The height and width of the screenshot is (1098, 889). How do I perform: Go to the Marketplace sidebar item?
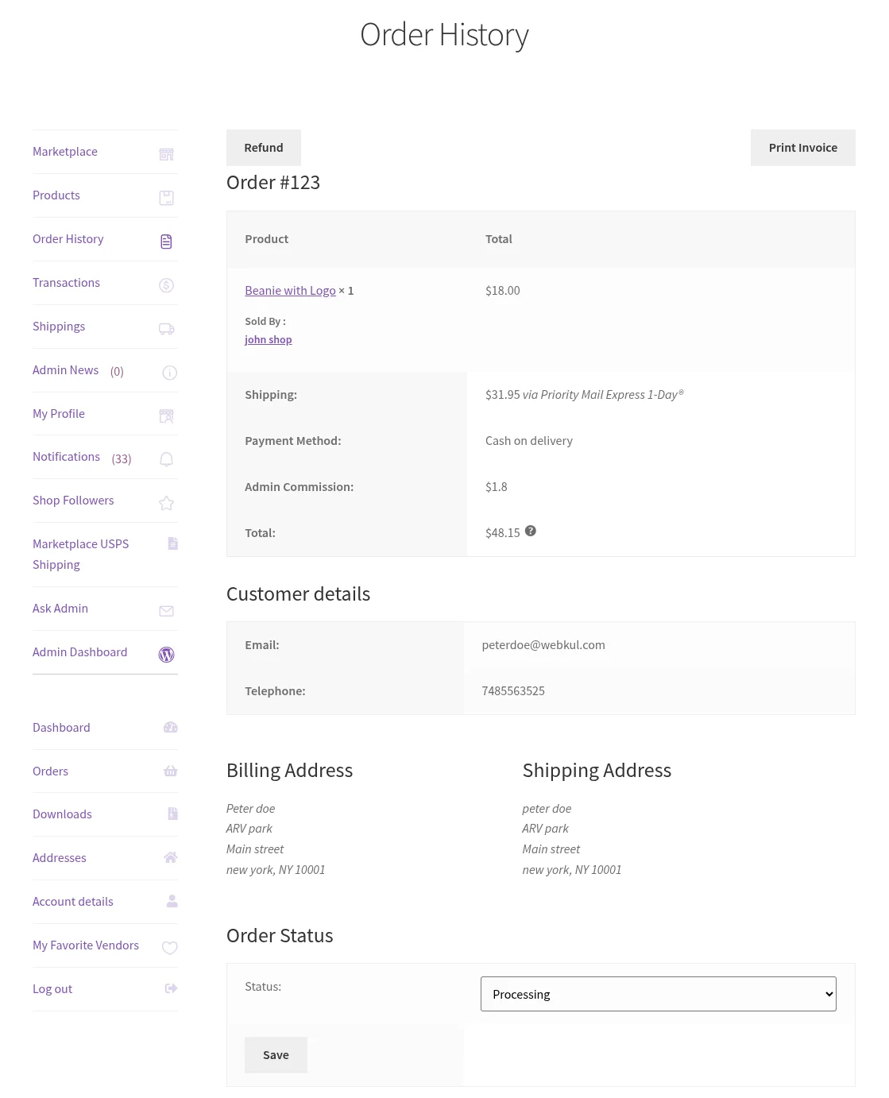click(x=64, y=151)
